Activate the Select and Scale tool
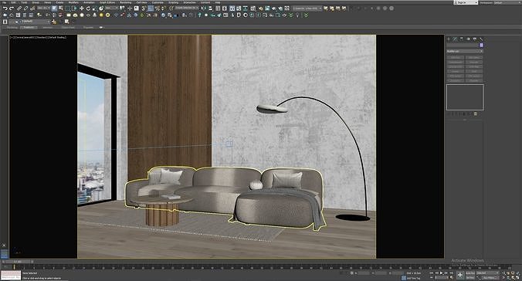This screenshot has height=281, width=522. 95,8
